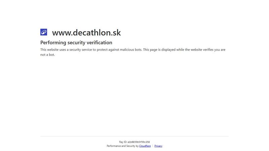
Task: Click the vertical separator between Cloudflare and Privacy
Action: click(x=153, y=146)
